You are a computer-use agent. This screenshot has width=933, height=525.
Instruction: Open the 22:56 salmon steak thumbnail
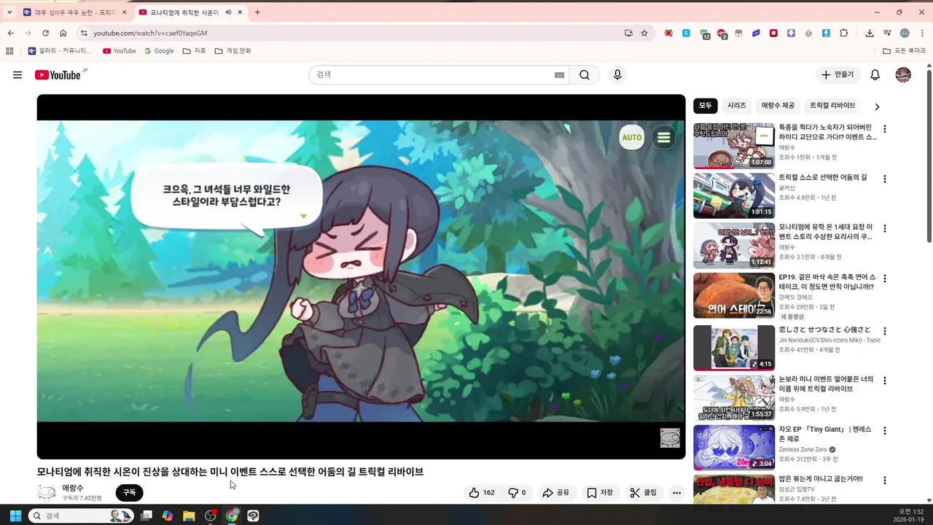point(734,295)
